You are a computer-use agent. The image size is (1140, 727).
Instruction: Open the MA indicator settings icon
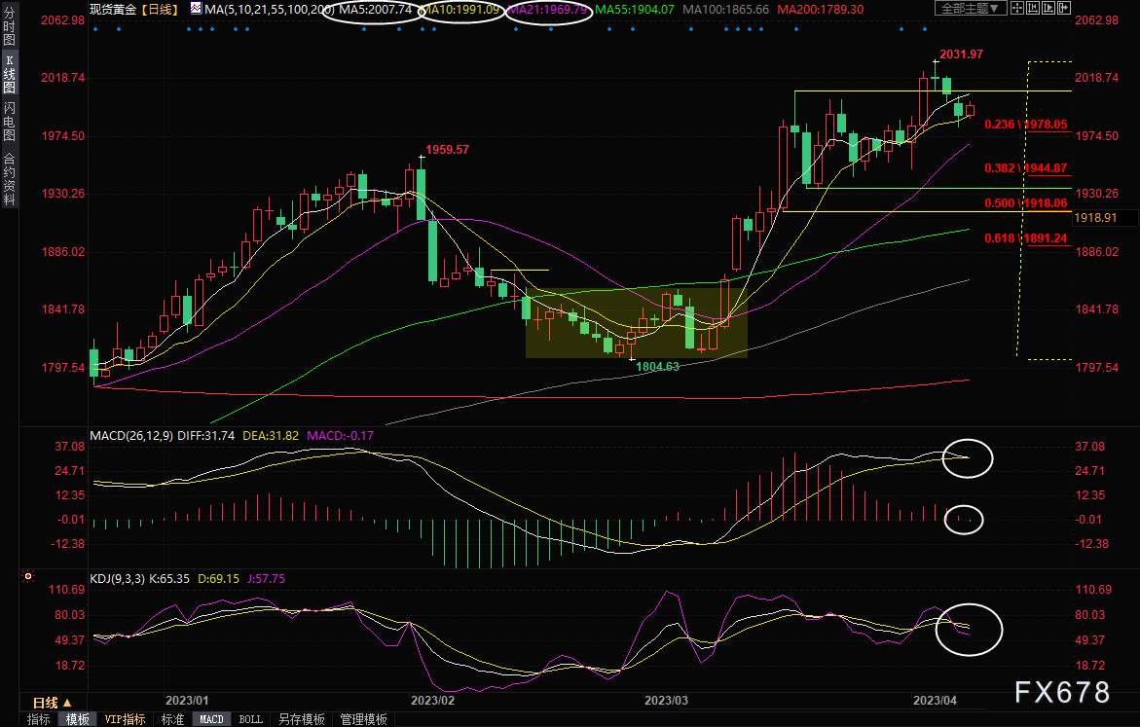[x=197, y=9]
